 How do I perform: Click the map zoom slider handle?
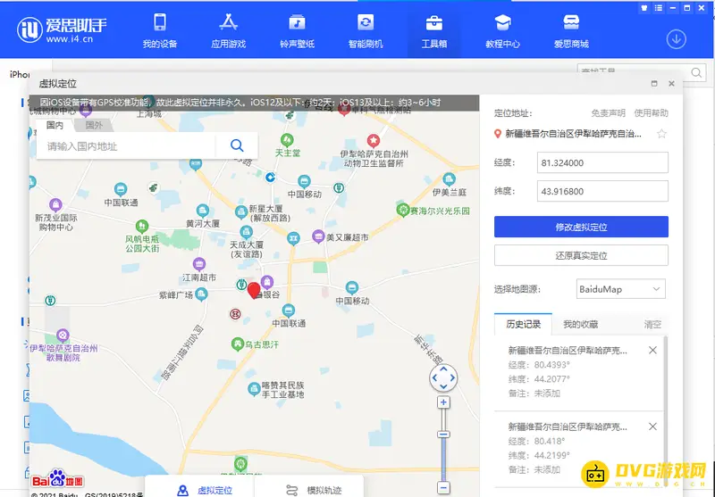[443, 435]
